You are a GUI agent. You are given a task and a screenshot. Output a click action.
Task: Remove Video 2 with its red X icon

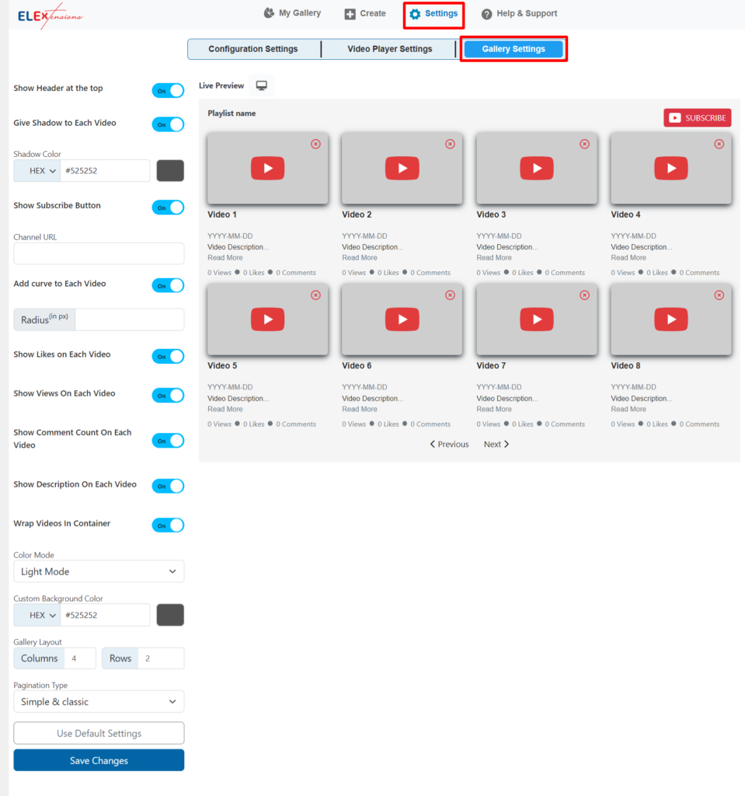[450, 144]
